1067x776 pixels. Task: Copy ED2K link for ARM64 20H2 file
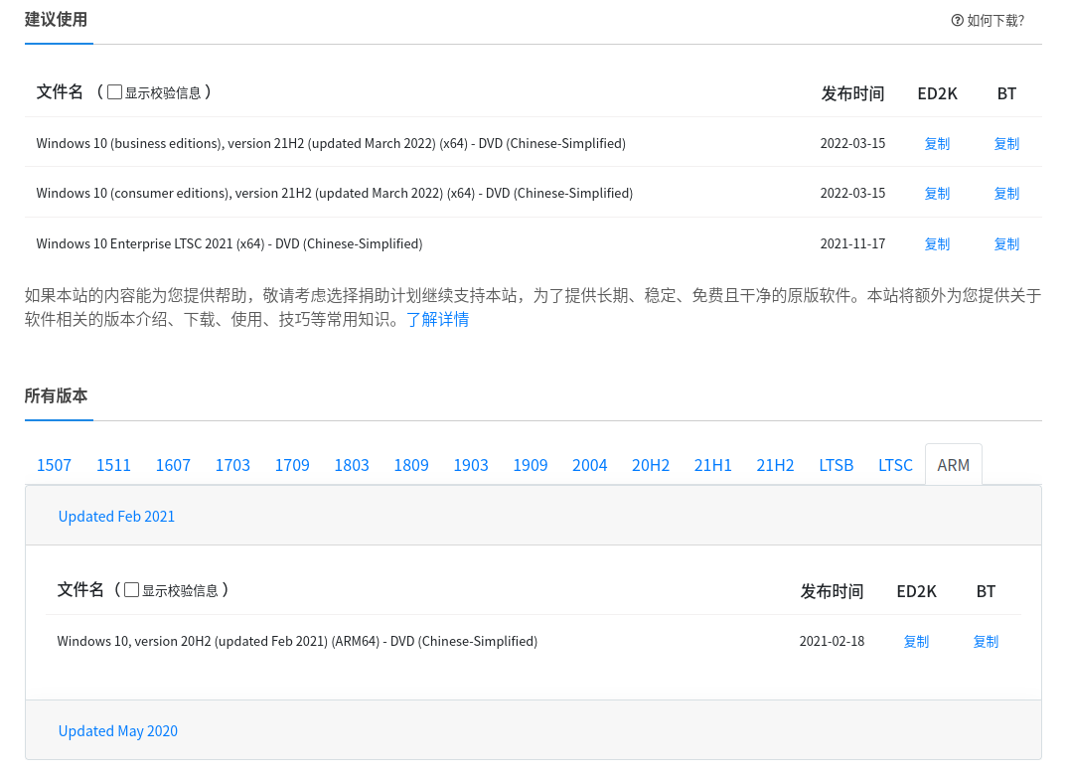pos(916,641)
